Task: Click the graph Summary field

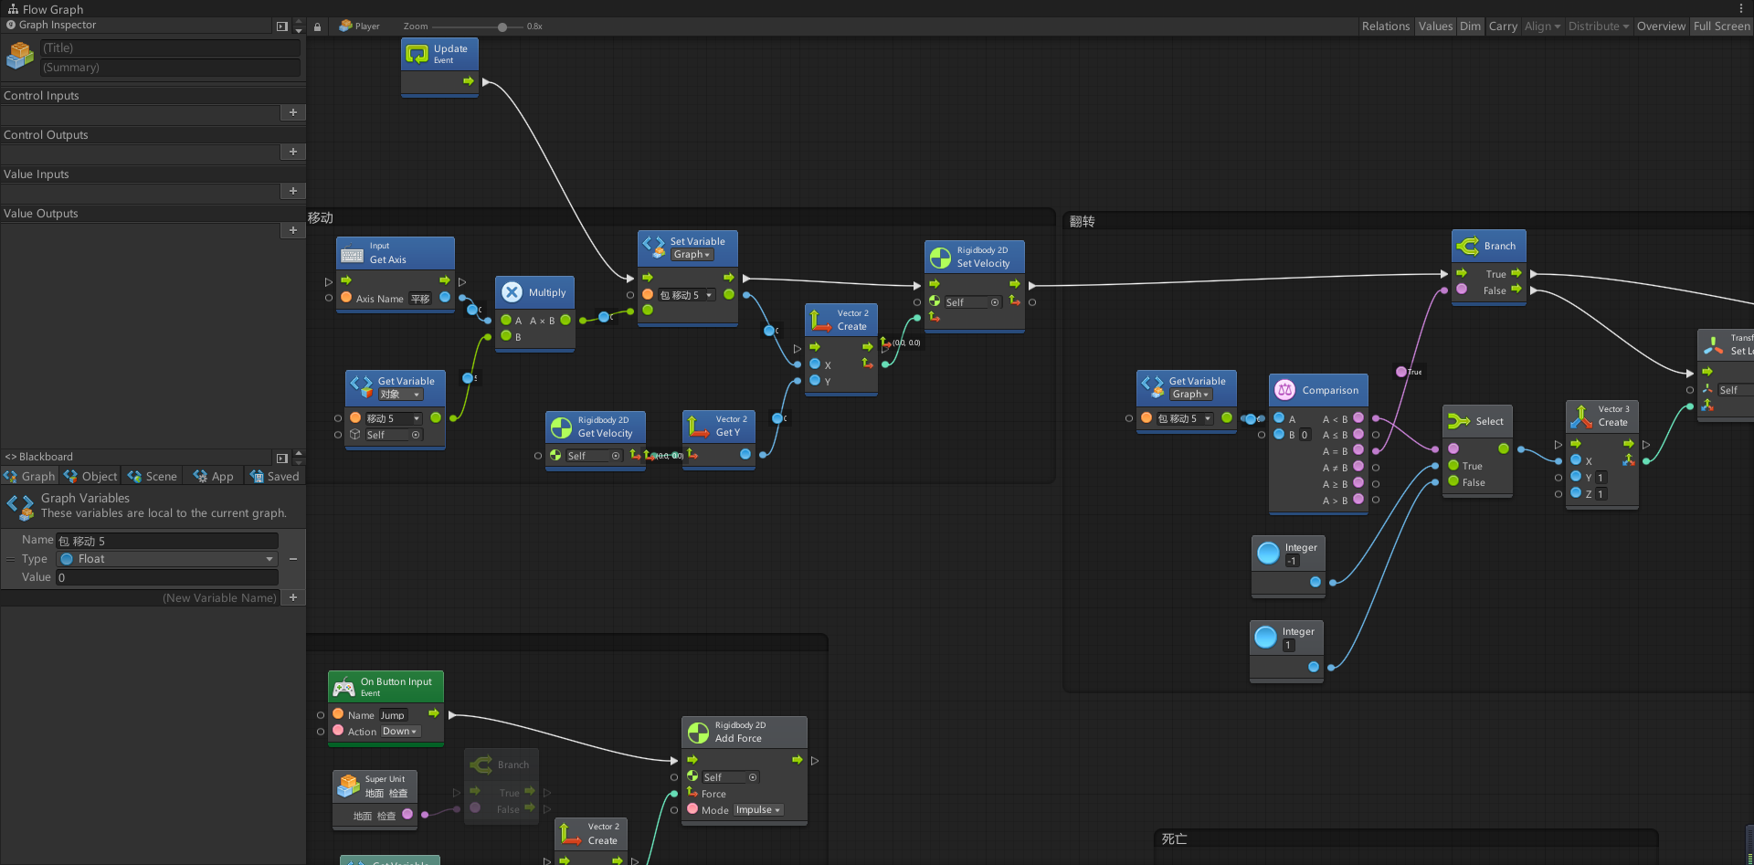Action: (x=171, y=68)
